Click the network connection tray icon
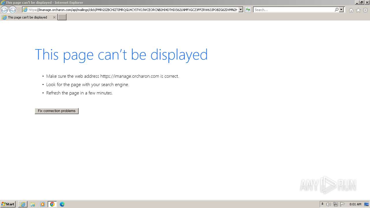370x208 pixels. tap(336, 204)
